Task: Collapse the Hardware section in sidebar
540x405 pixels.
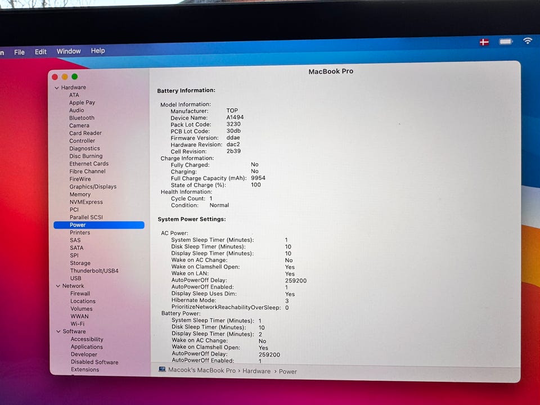Action: coord(57,88)
